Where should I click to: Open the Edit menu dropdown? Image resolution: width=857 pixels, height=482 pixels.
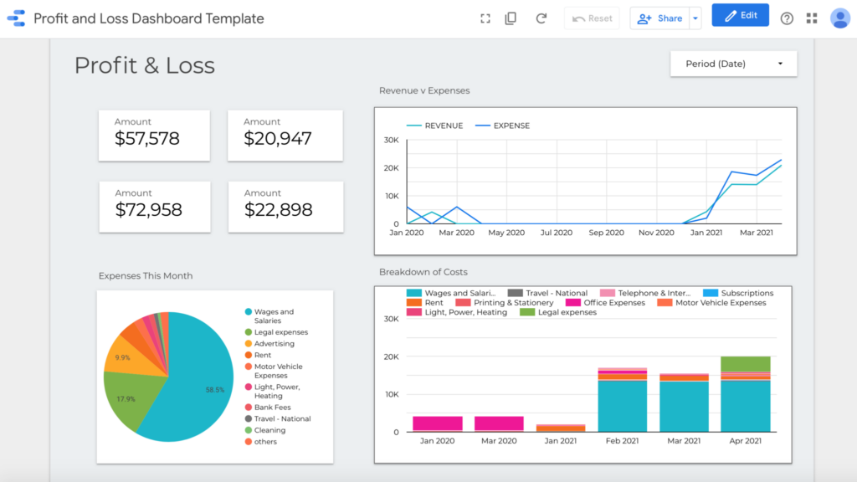coord(740,14)
